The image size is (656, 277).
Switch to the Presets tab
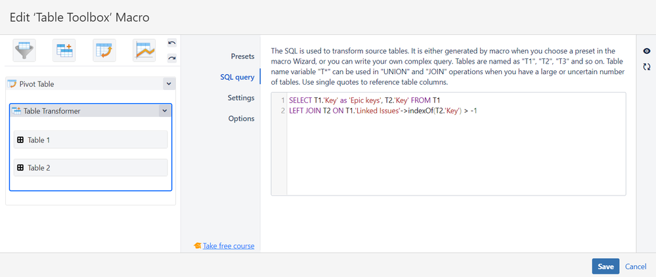pyautogui.click(x=242, y=56)
